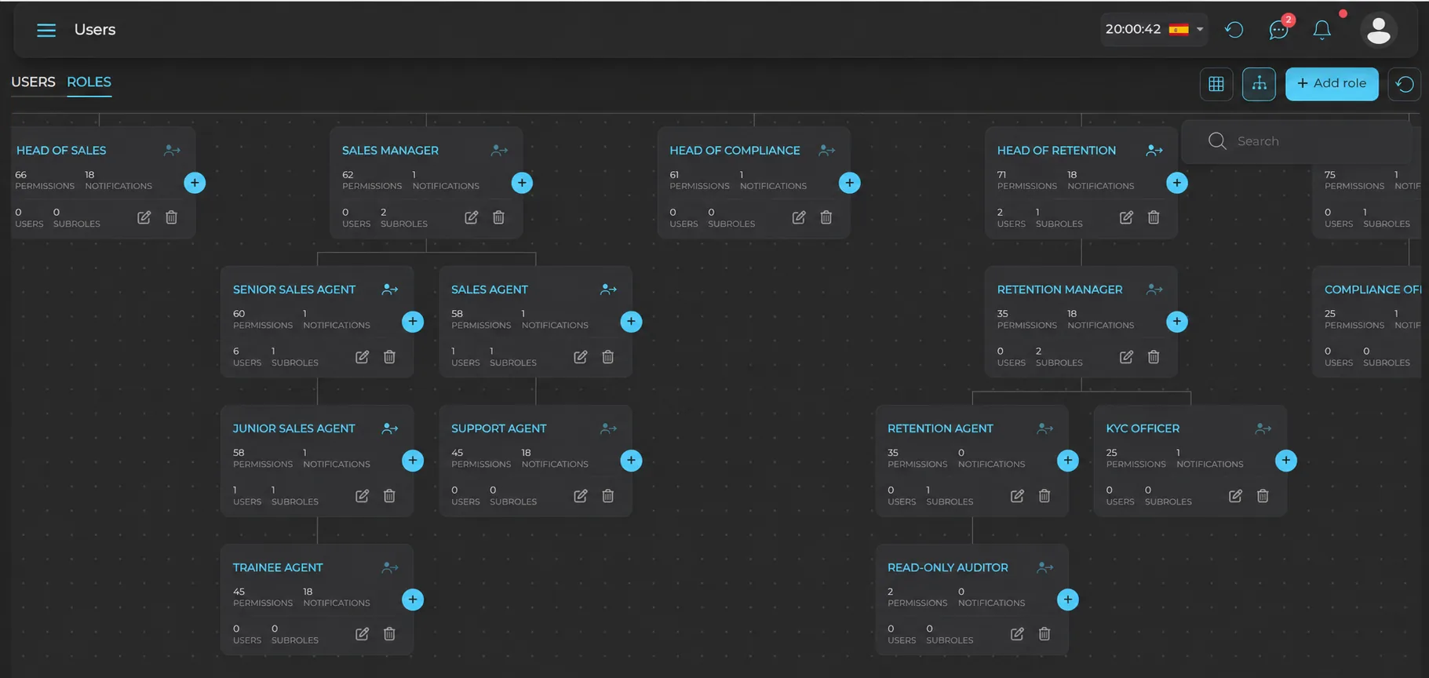1429x678 pixels.
Task: Add subrole to Senior Sales Agent
Action: 413,322
